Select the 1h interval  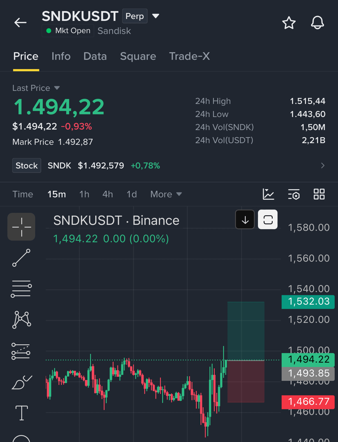pos(84,194)
